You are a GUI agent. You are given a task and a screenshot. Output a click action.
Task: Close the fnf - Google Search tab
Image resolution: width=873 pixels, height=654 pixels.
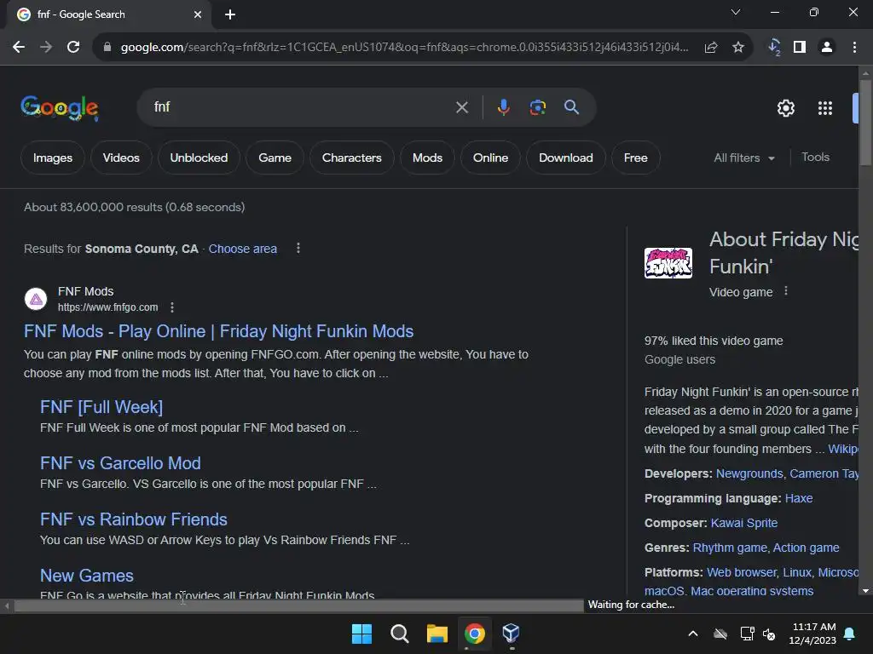(x=198, y=14)
